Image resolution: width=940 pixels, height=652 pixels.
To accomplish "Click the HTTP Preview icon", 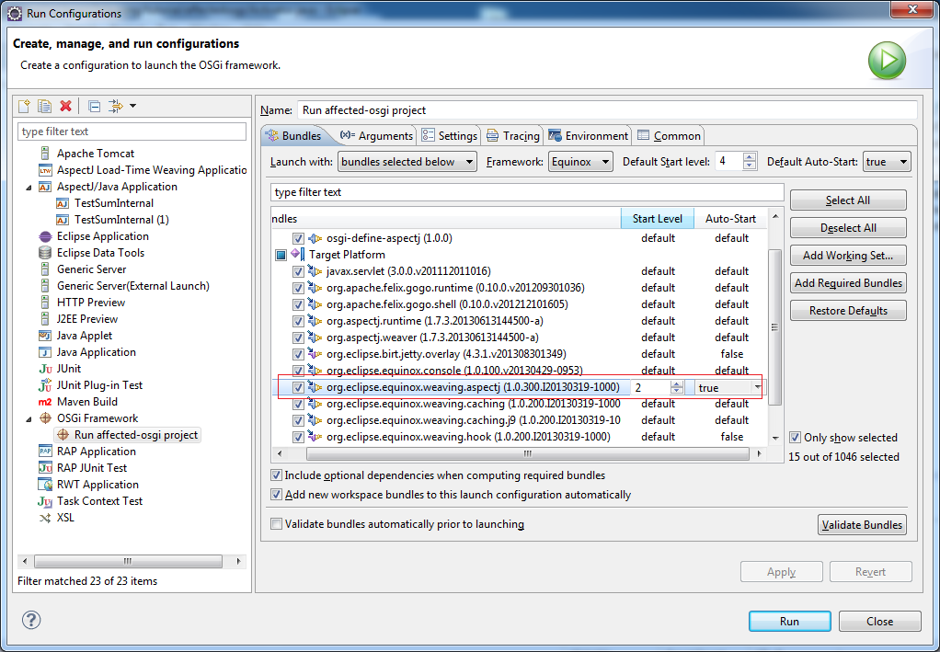I will pos(45,303).
